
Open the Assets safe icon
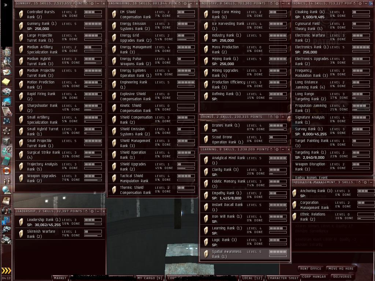tap(7, 141)
